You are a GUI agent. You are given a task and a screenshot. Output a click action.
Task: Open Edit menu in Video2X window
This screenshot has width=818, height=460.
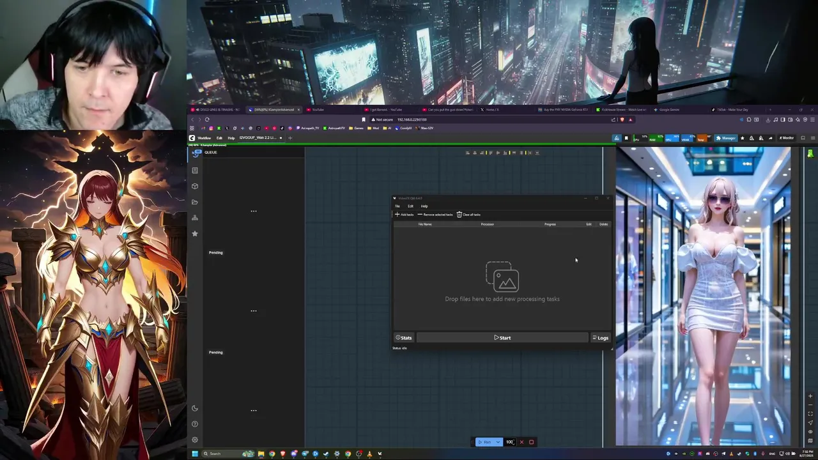410,206
